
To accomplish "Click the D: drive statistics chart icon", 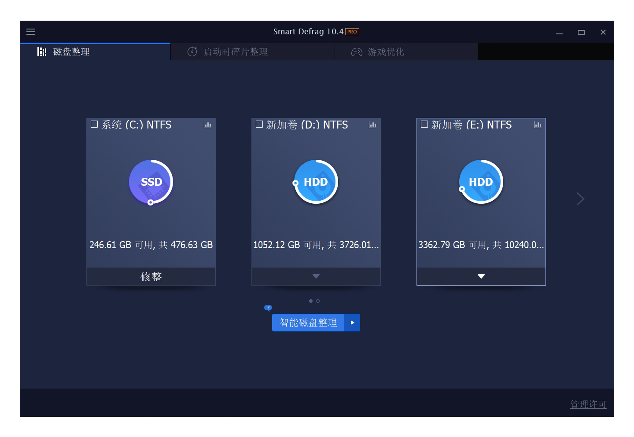I will pyautogui.click(x=372, y=125).
